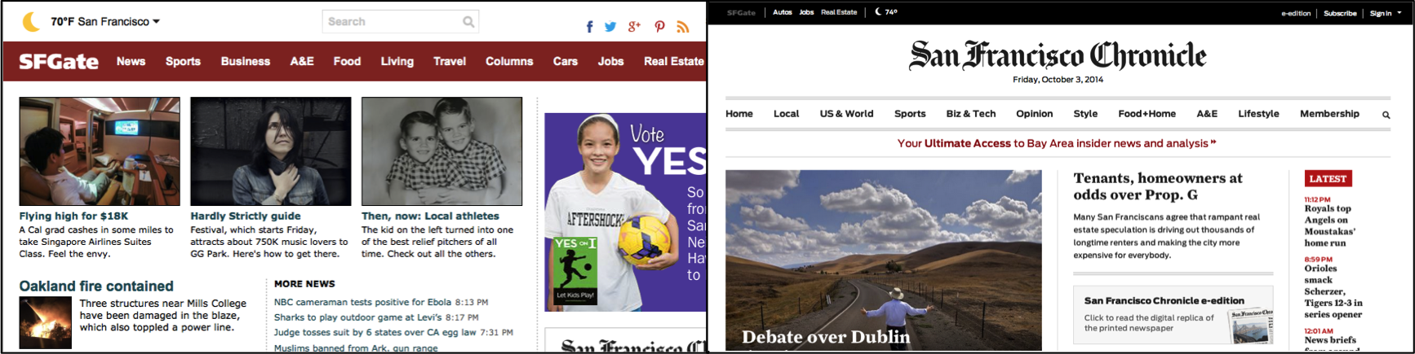This screenshot has height=354, width=1415.
Task: Click the 74° moon weather in Chronicle top bar
Action: (x=886, y=12)
